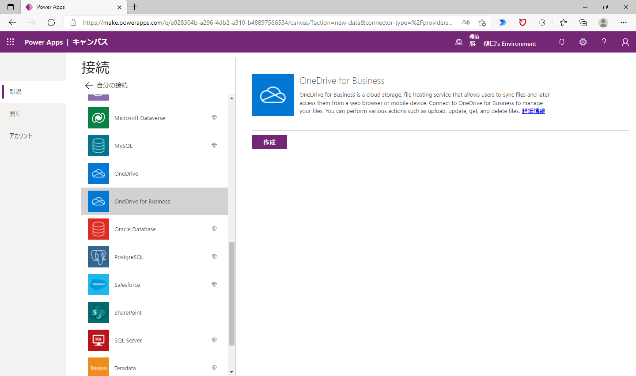Click the connector list scrollbar thumb

pyautogui.click(x=232, y=293)
